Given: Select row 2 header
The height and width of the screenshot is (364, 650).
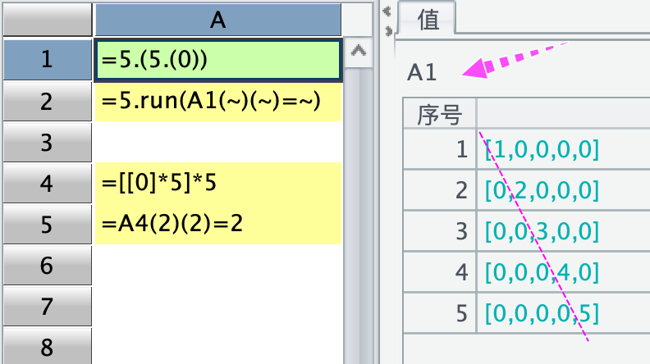Looking at the screenshot, I should pyautogui.click(x=48, y=101).
